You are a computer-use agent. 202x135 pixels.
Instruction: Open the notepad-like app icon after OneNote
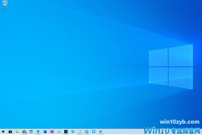[x=59, y=132]
